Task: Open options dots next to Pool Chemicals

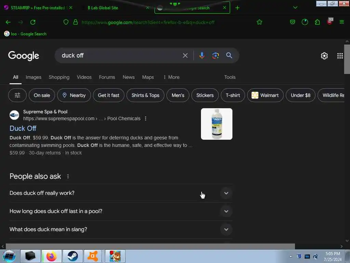Action: (x=146, y=118)
